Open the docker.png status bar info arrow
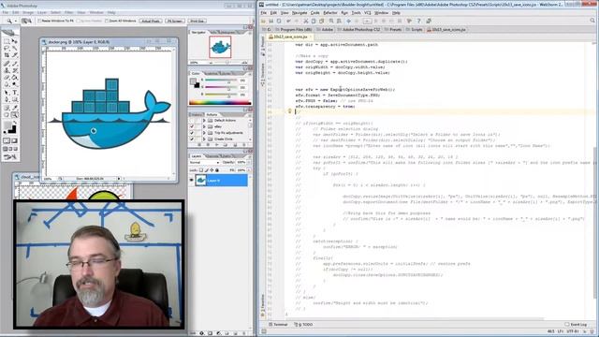The image size is (599, 337). click(119, 179)
